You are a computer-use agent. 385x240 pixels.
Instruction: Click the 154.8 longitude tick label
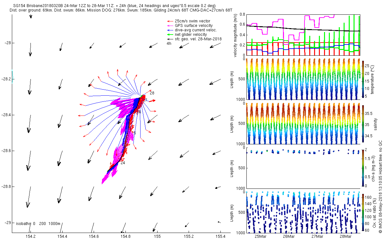point(125,236)
